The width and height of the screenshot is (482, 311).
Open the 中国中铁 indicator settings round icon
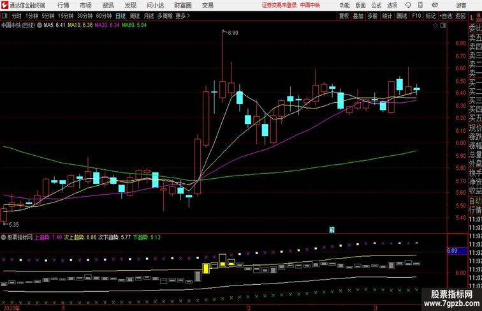point(40,26)
